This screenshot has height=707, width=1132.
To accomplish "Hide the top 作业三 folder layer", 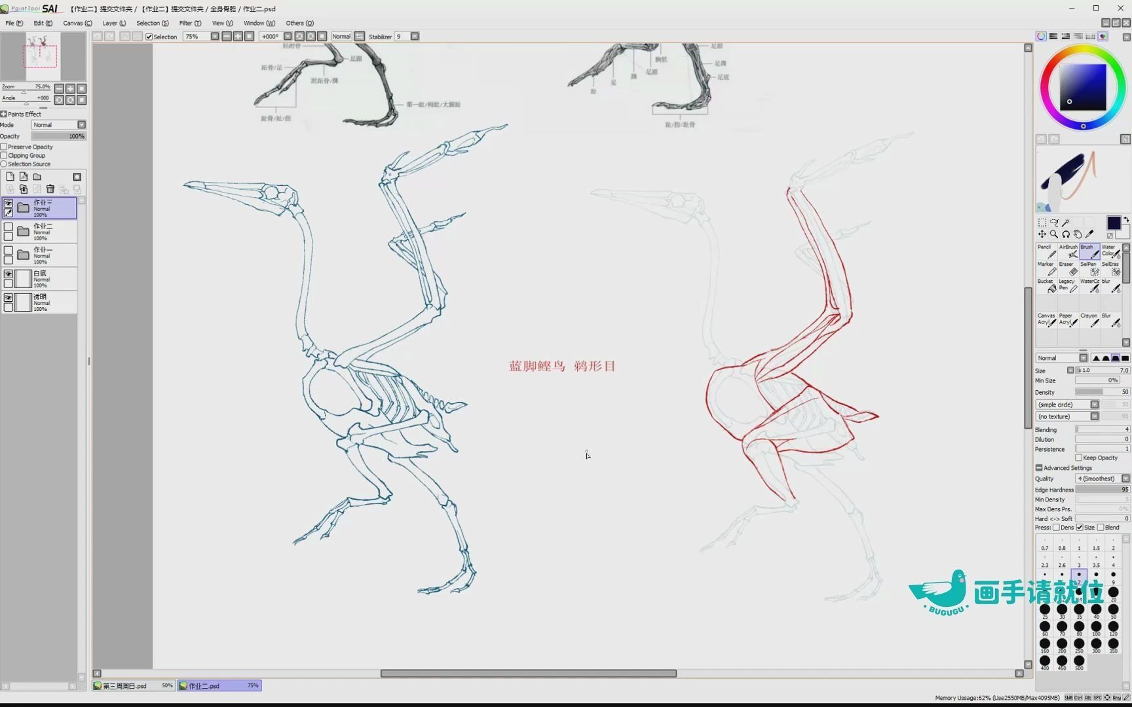I will click(x=9, y=204).
